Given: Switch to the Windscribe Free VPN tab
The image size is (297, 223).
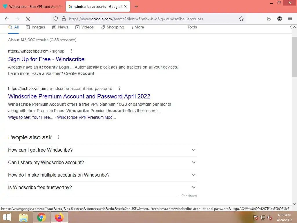Looking at the screenshot, I should pyautogui.click(x=32, y=6).
